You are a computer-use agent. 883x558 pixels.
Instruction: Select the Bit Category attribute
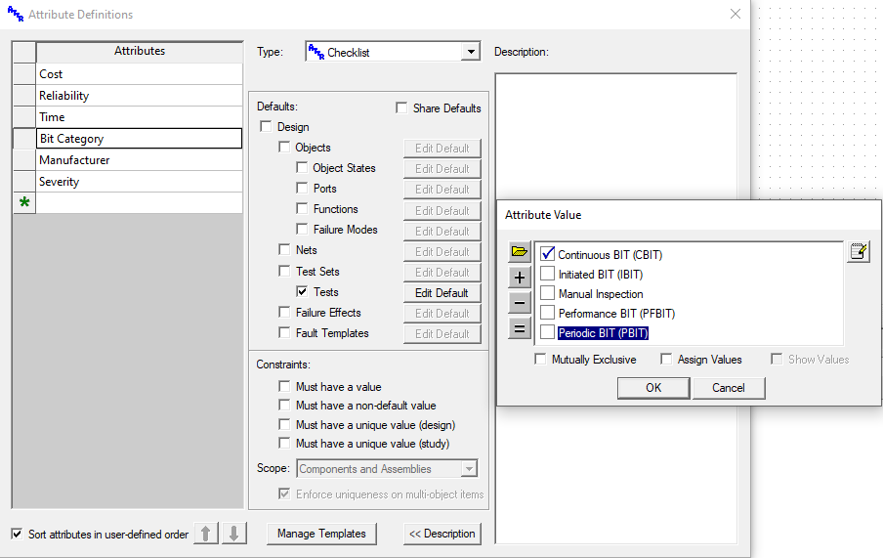[139, 138]
